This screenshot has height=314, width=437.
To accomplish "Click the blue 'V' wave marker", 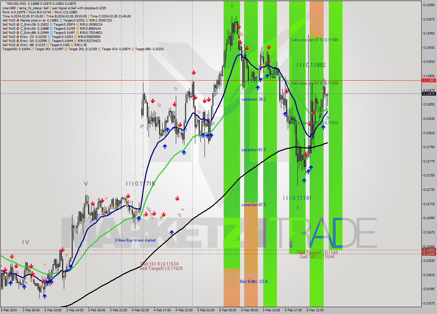I will coord(86,184).
